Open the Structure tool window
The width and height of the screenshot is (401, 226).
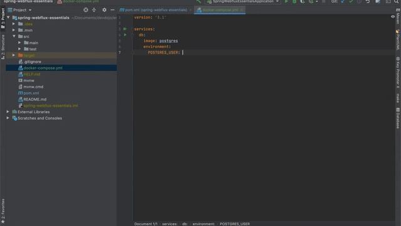tap(3, 47)
